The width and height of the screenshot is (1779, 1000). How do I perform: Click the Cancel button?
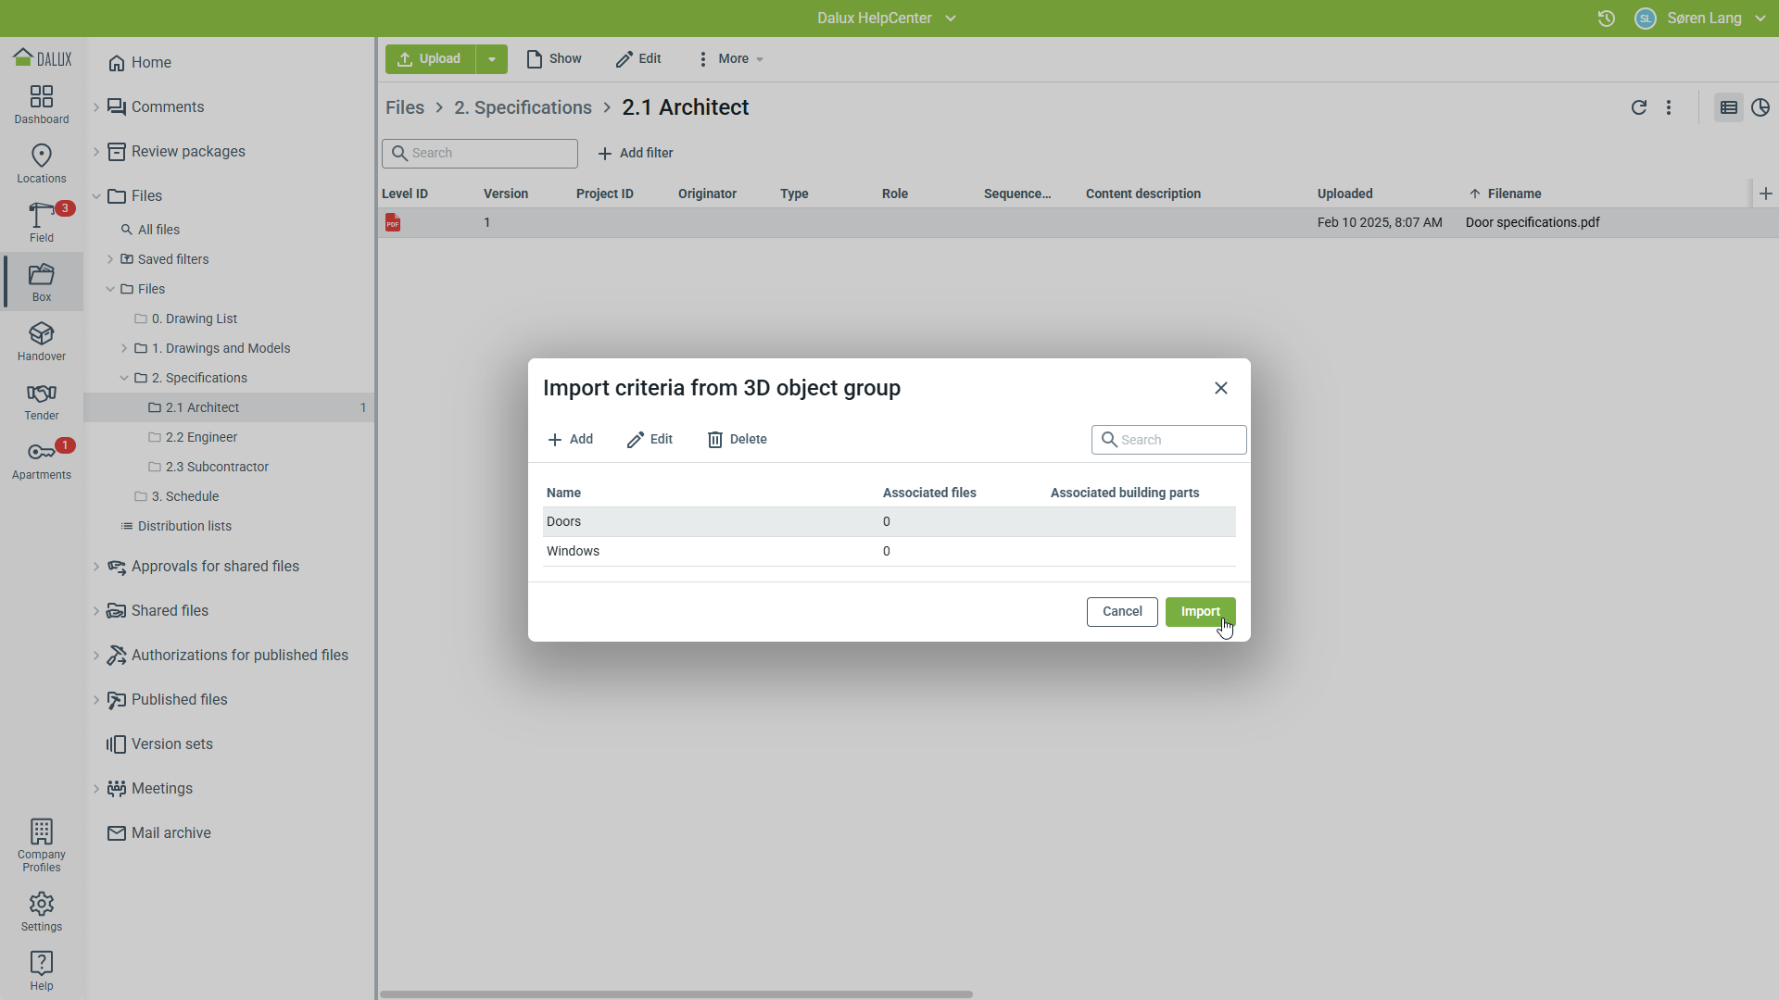[1122, 612]
